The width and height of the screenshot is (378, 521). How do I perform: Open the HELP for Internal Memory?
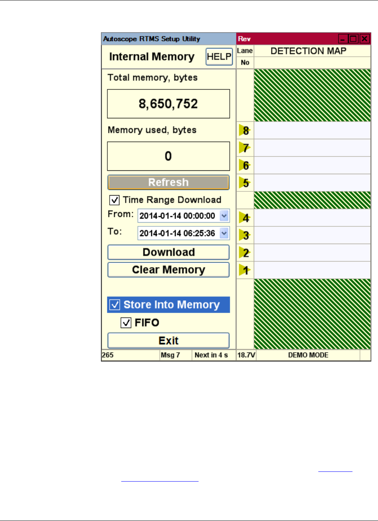(219, 57)
